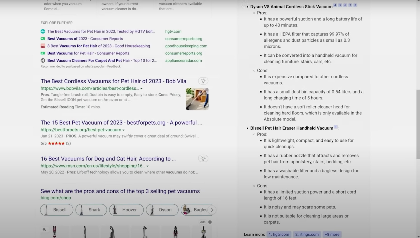Click Consumer Reports favicon beside Best Vacuums of 2023

pos(43,39)
